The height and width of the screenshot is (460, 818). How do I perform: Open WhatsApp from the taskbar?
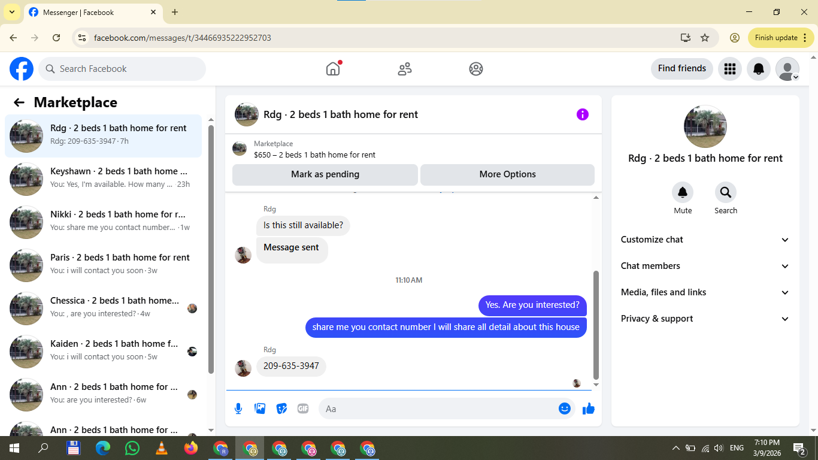tap(132, 448)
